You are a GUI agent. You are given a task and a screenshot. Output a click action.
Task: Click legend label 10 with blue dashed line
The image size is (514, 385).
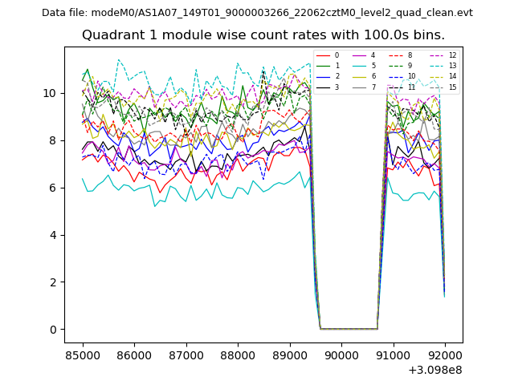pos(411,76)
